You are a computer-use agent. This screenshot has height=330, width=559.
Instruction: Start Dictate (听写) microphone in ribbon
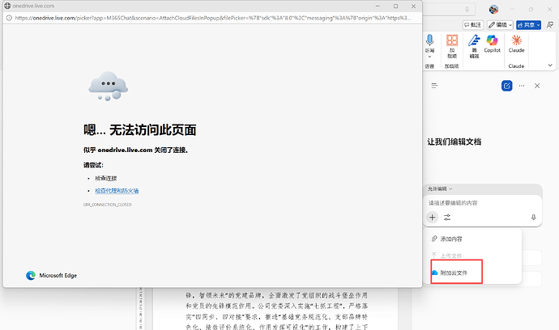click(x=429, y=43)
